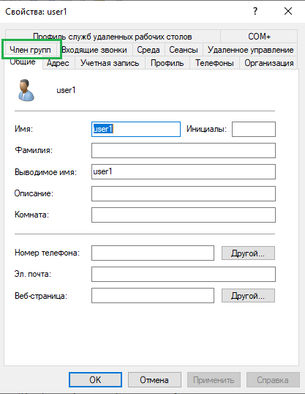Click the Отмена button
This screenshot has height=394, width=305.
tap(154, 379)
